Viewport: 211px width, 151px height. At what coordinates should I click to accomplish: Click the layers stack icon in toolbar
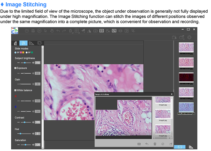[120, 31]
